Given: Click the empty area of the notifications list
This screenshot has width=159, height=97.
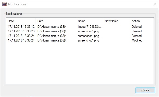Looking at the screenshot, I should (x=80, y=63).
